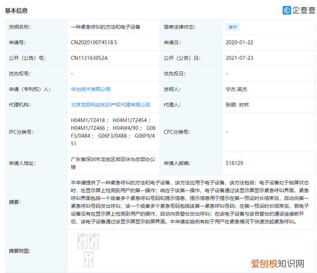The width and height of the screenshot is (317, 273).
Task: Click the 企查查 logo icon
Action: point(287,10)
